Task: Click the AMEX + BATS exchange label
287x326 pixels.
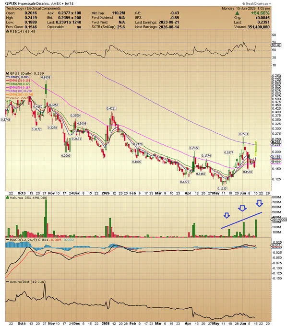Action: click(x=62, y=4)
